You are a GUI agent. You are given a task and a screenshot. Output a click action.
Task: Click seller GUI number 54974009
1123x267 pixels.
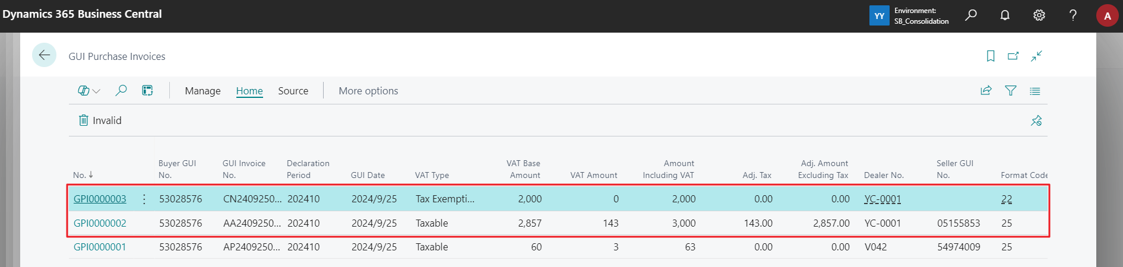958,247
